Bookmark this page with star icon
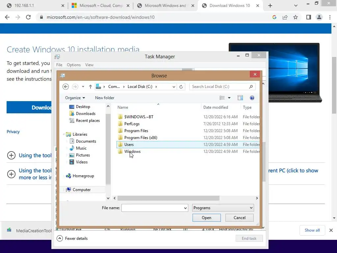This screenshot has height=253, width=337. point(296,17)
